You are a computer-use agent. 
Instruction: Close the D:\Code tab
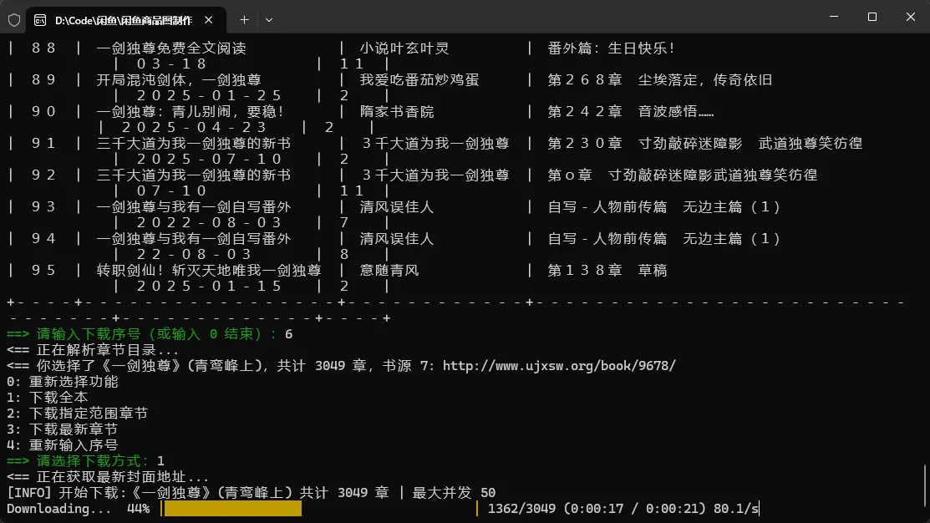209,20
